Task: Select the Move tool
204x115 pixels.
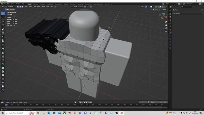Action: coord(3,21)
